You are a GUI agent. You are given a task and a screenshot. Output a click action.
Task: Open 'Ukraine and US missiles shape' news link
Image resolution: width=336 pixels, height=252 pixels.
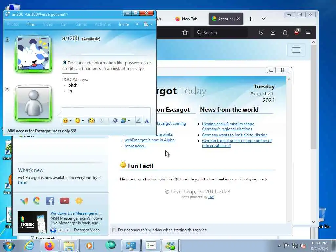point(228,126)
